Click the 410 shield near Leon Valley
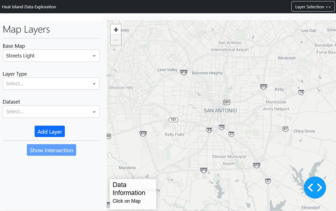 (184, 72)
